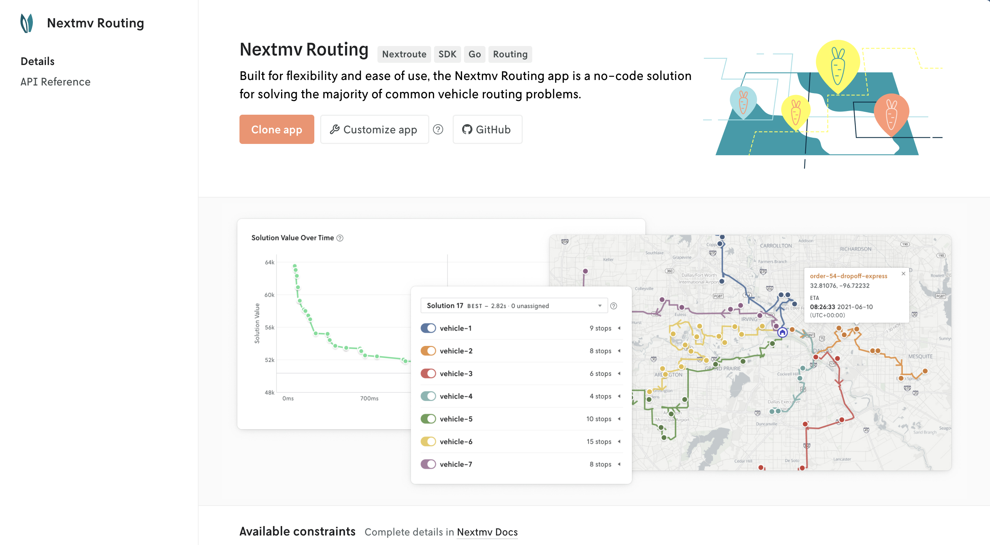
Task: Click the ETA 08:26:33 timestamp
Action: tap(841, 307)
